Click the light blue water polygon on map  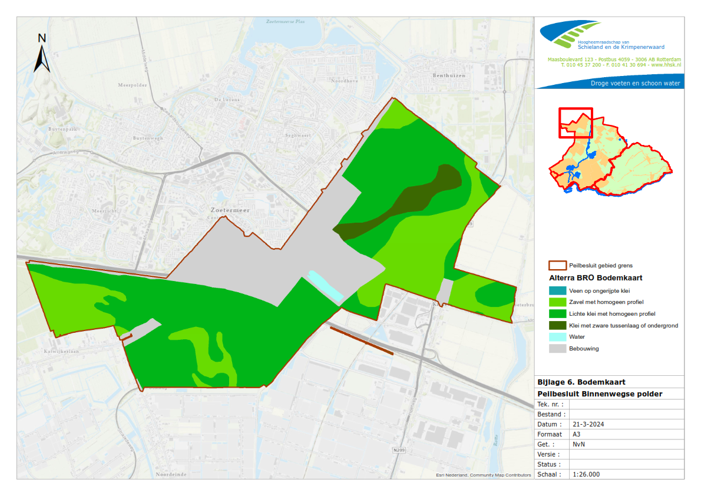coord(326,285)
